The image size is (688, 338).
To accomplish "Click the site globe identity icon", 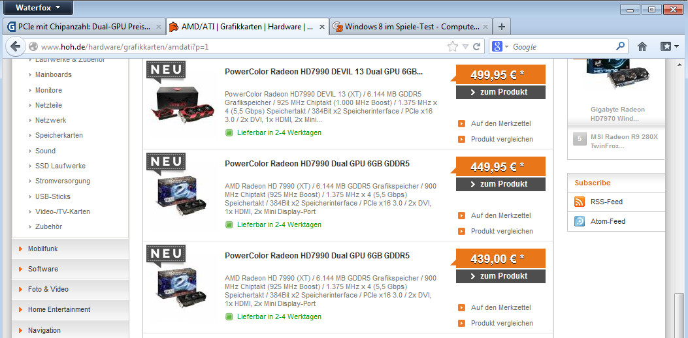I will click(33, 46).
